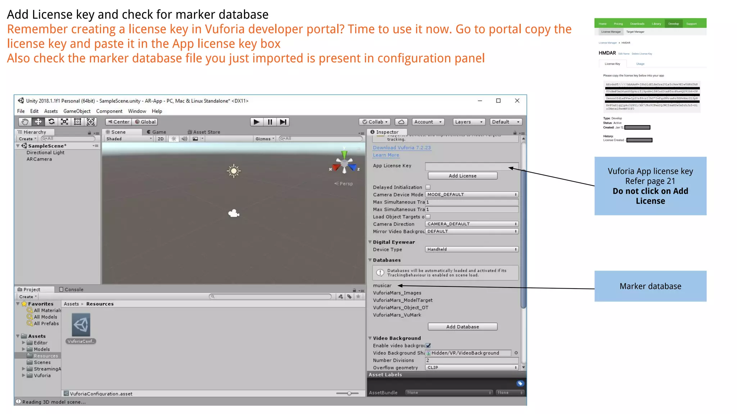Open Mirror Video Background dropdown
Viewport: 737px width, 414px height.
click(472, 231)
